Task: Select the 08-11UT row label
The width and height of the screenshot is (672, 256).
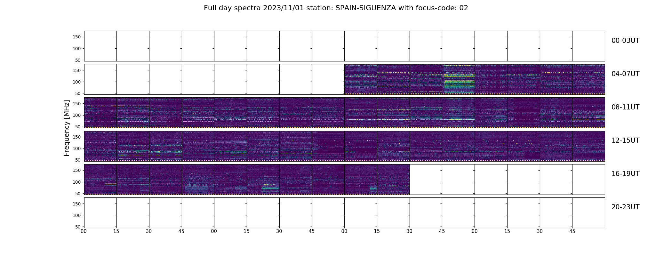Action: point(625,107)
